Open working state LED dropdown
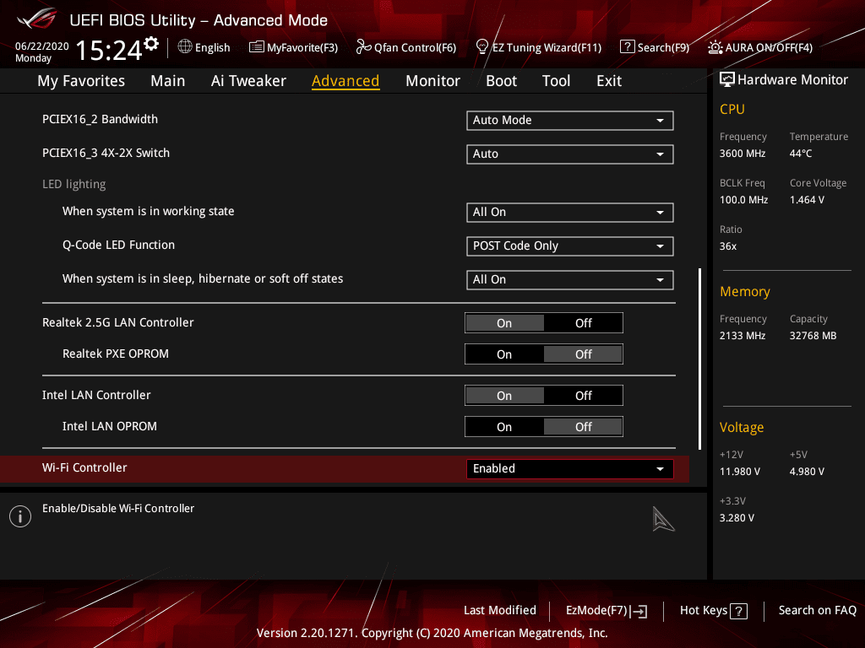The width and height of the screenshot is (865, 648). [x=570, y=212]
